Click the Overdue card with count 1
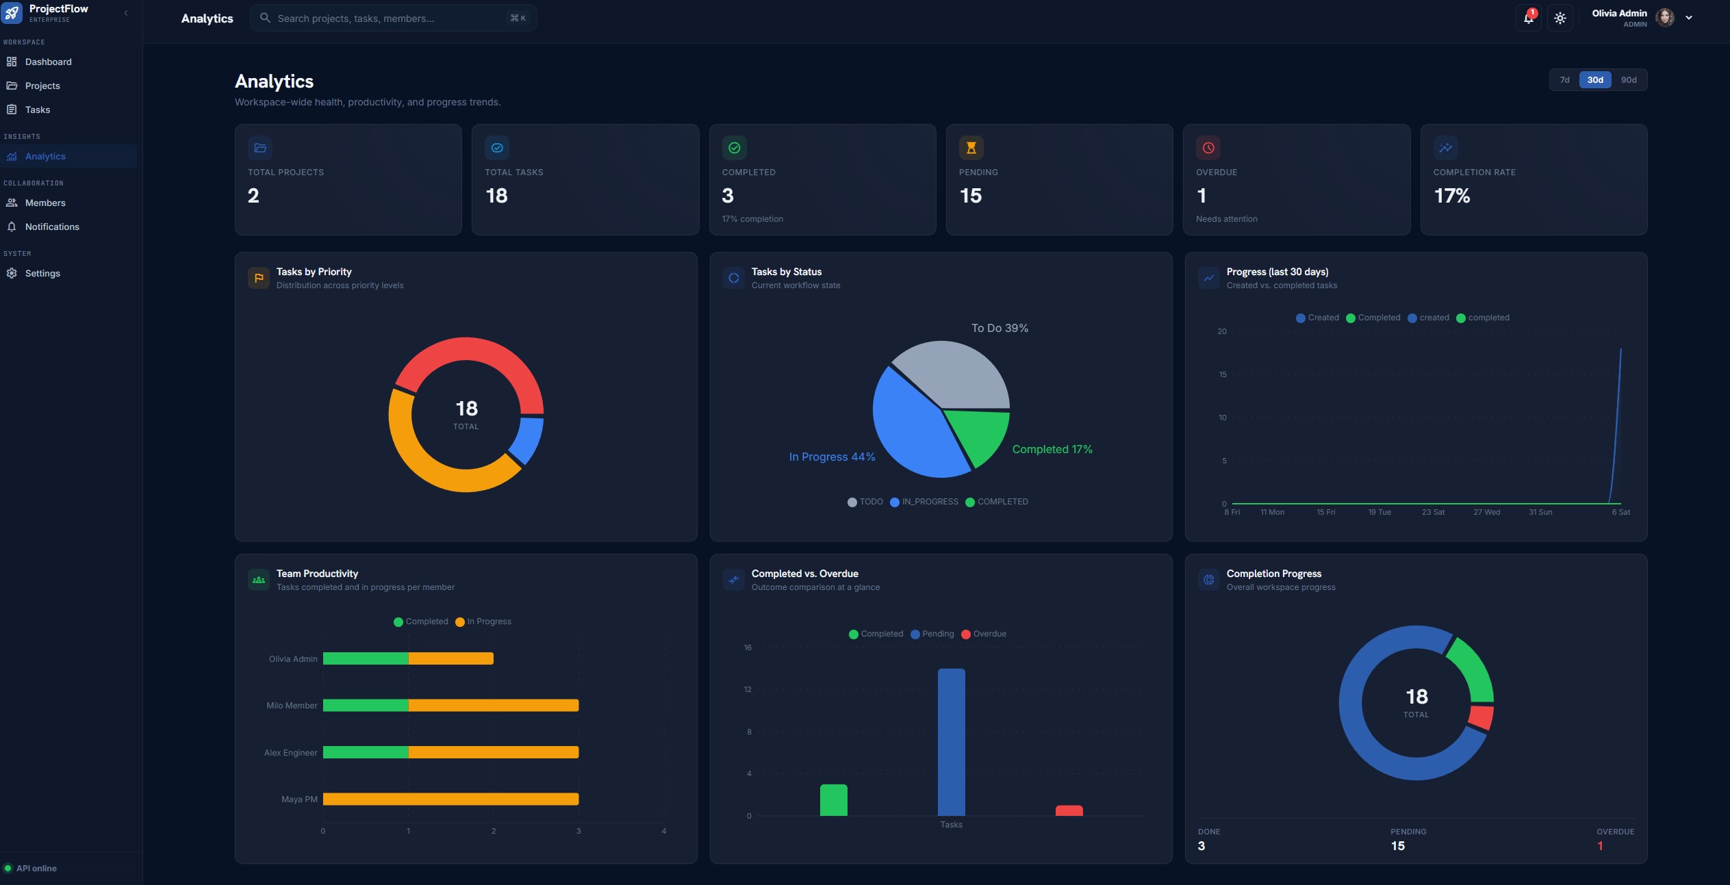1730x885 pixels. click(1297, 179)
